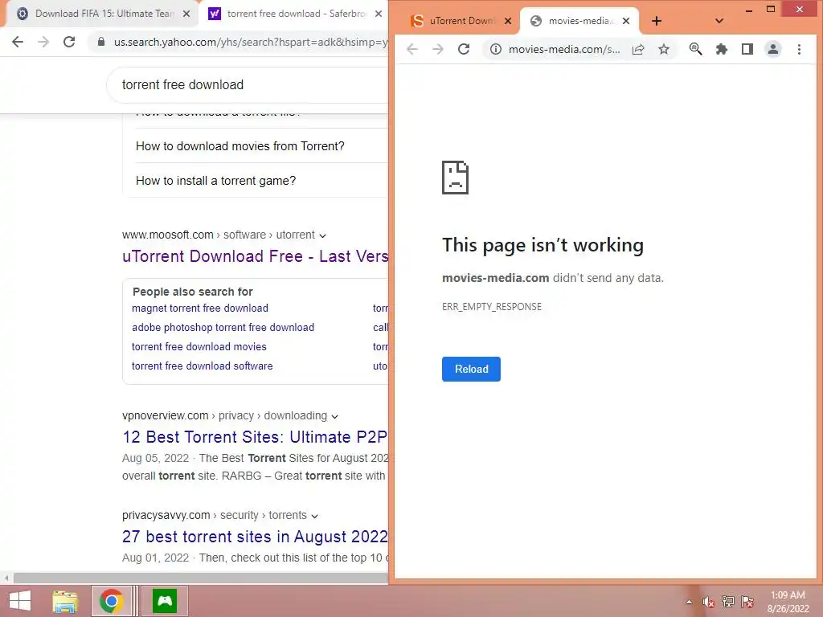Open magnet torrent free download suggestion

(199, 308)
